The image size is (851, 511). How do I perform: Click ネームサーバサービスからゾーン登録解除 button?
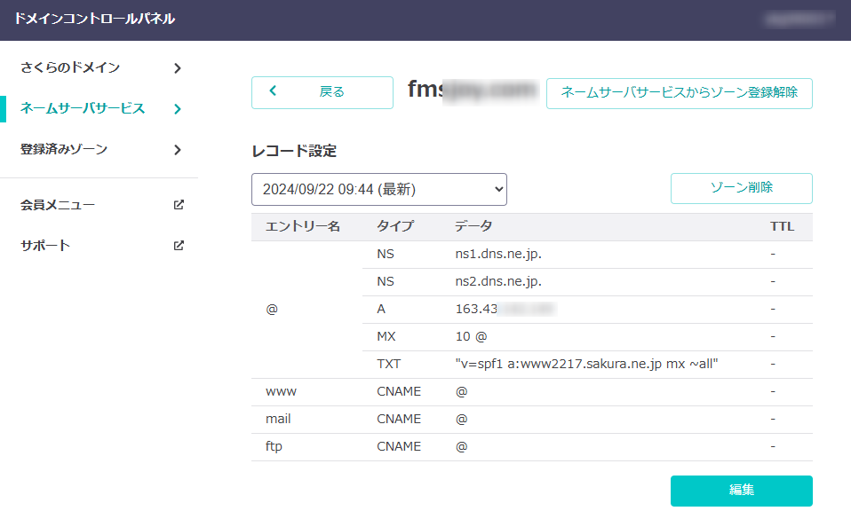679,92
